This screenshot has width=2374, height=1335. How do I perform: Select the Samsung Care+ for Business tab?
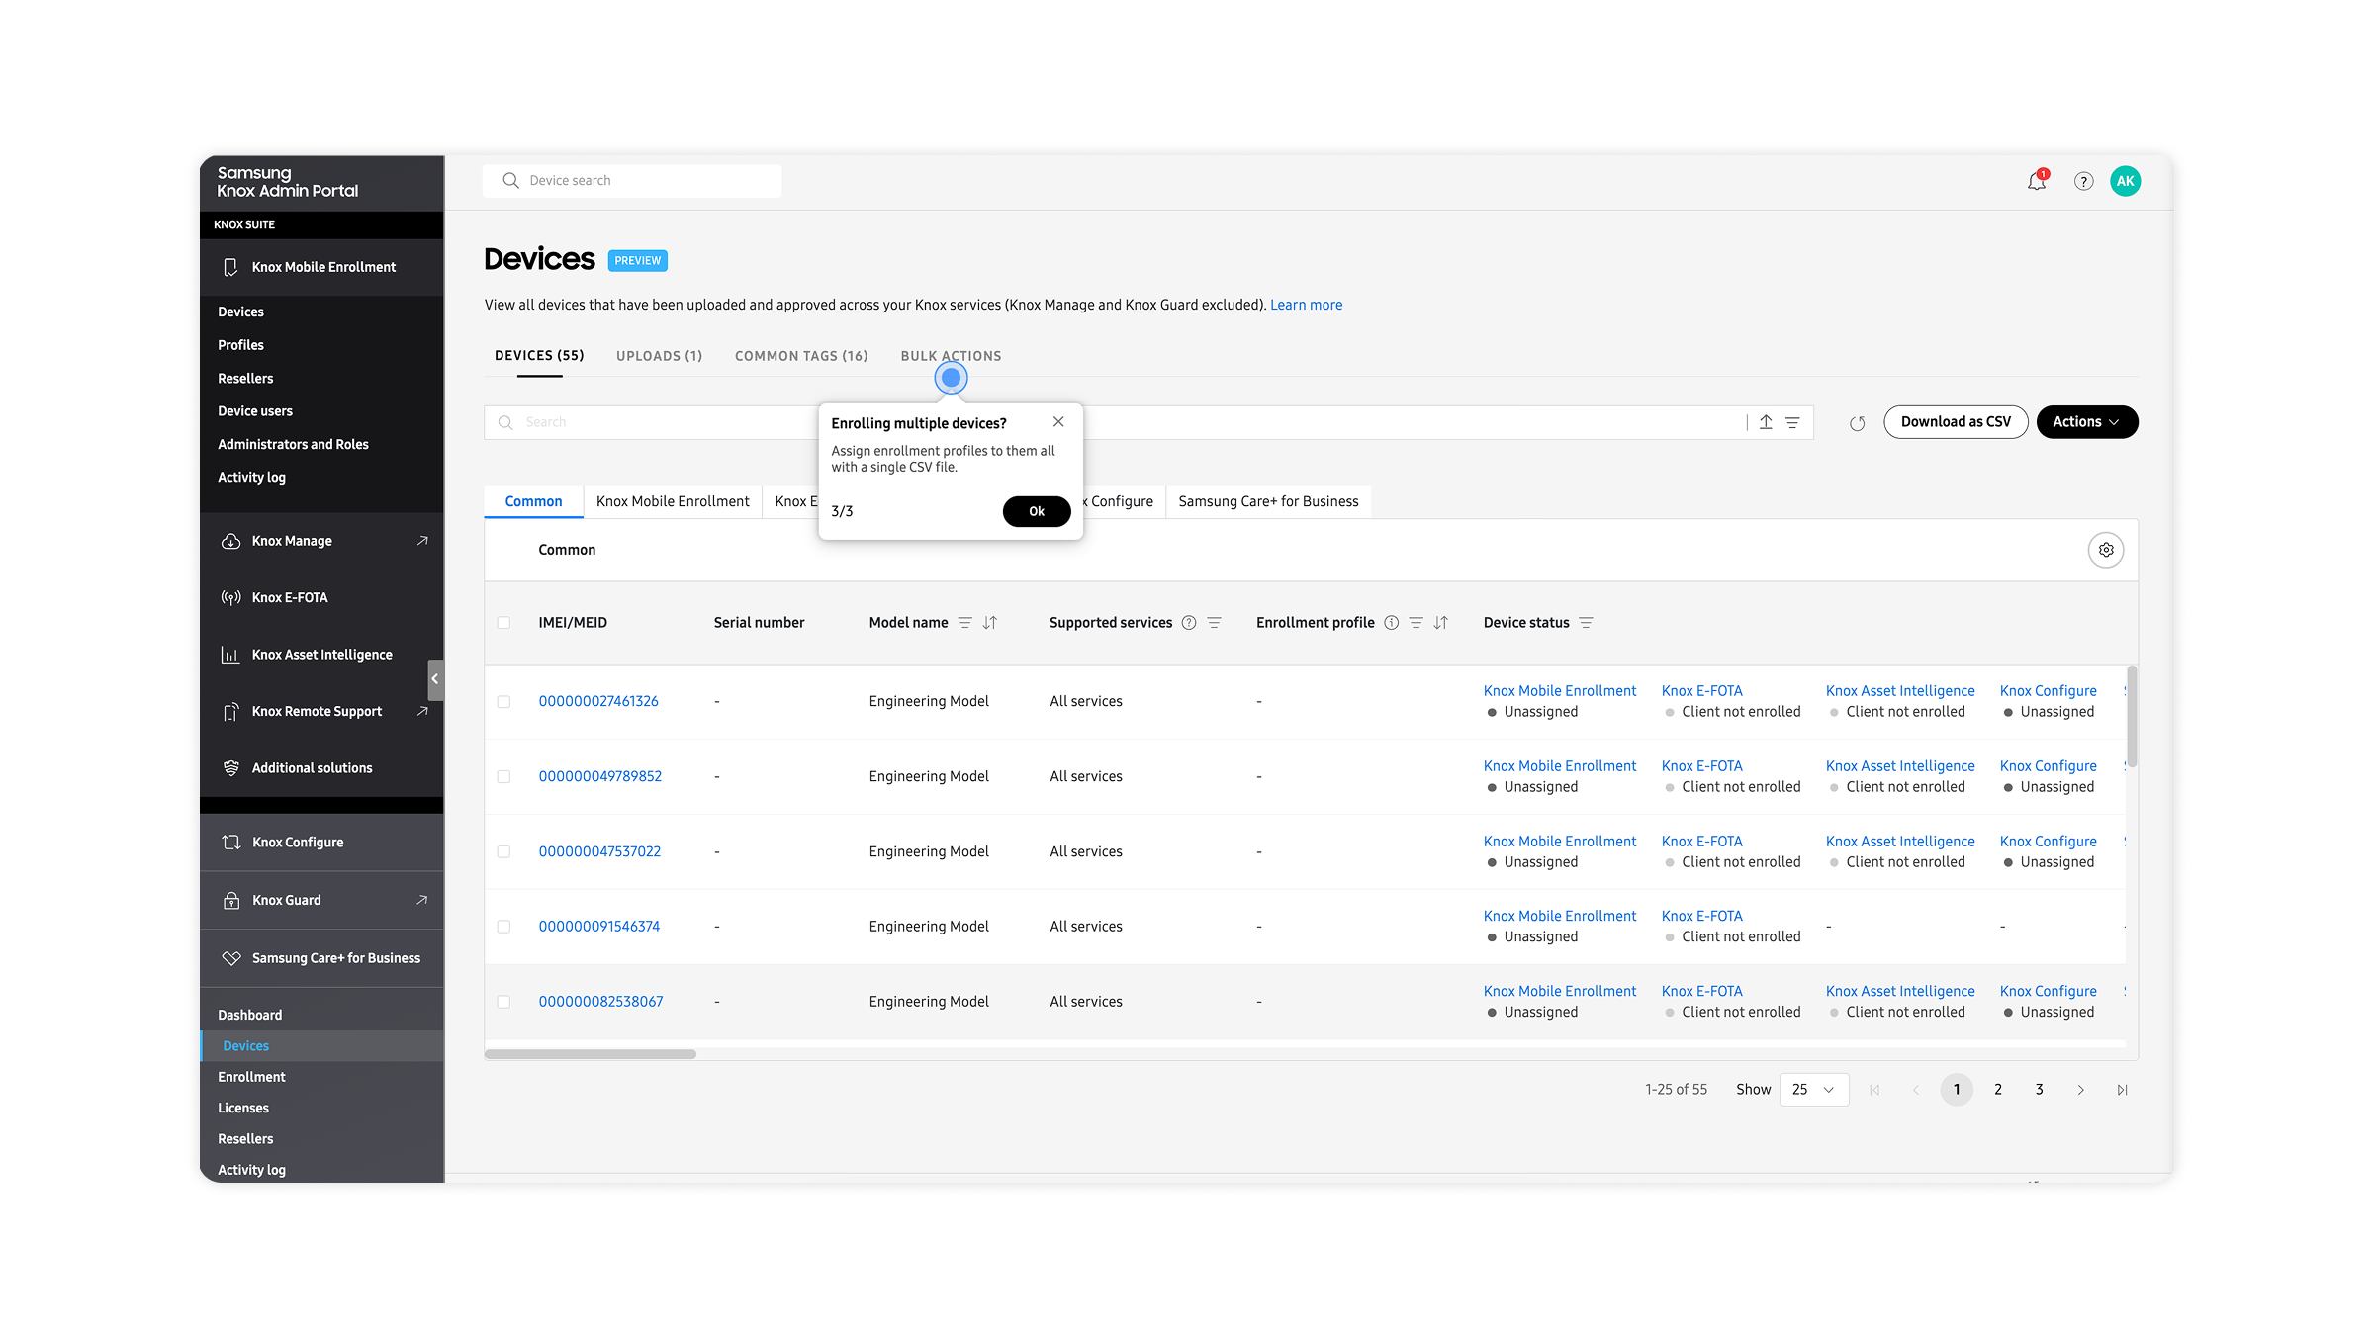(1267, 501)
